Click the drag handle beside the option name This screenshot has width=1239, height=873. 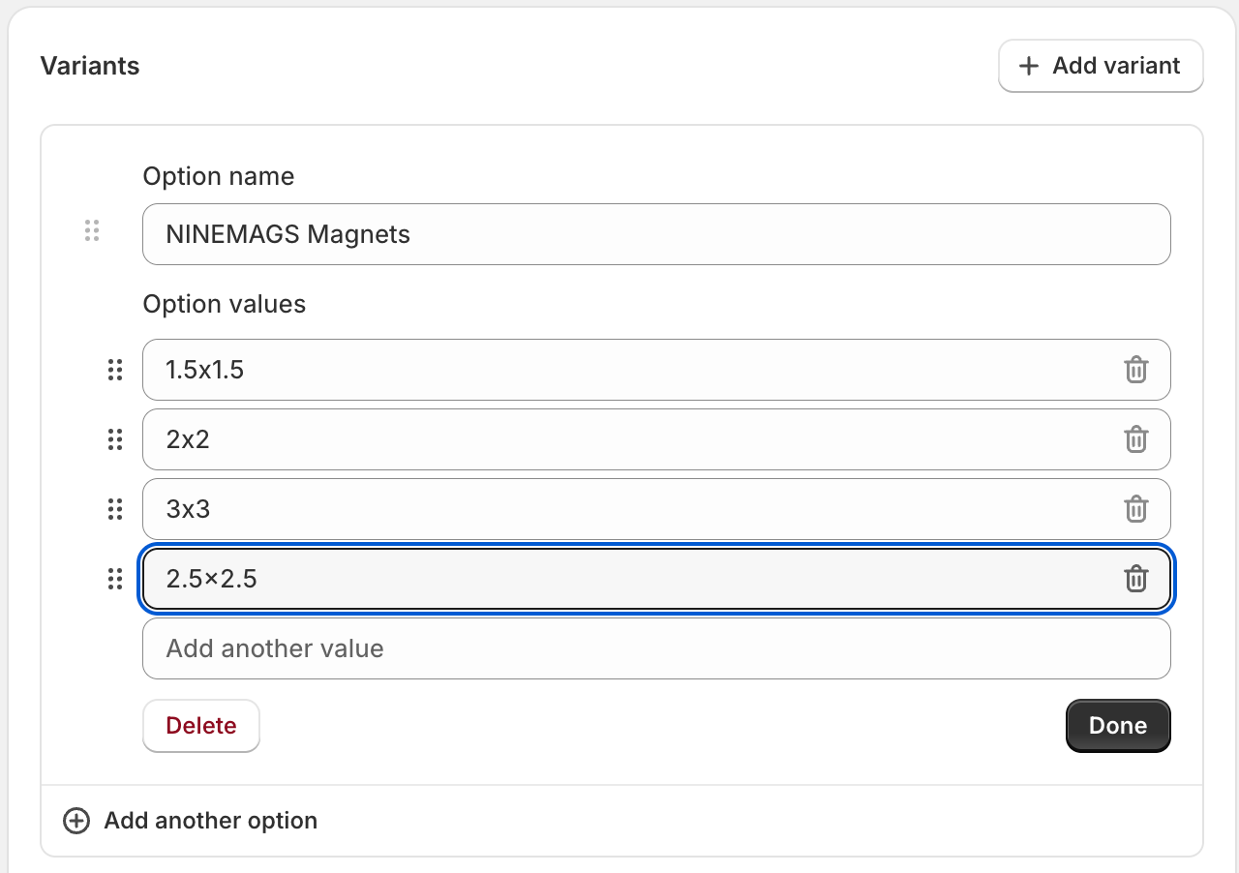coord(92,230)
